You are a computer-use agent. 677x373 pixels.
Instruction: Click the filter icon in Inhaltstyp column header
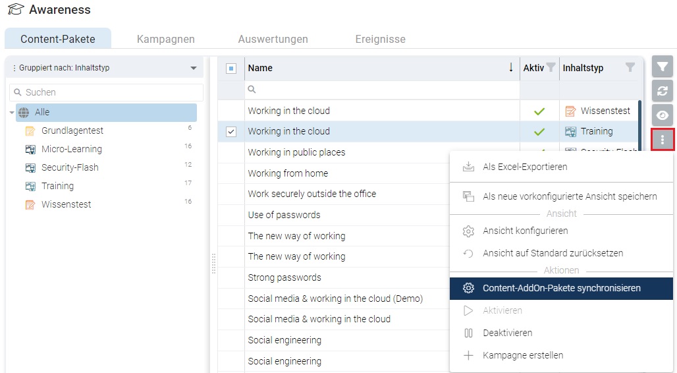pyautogui.click(x=630, y=68)
